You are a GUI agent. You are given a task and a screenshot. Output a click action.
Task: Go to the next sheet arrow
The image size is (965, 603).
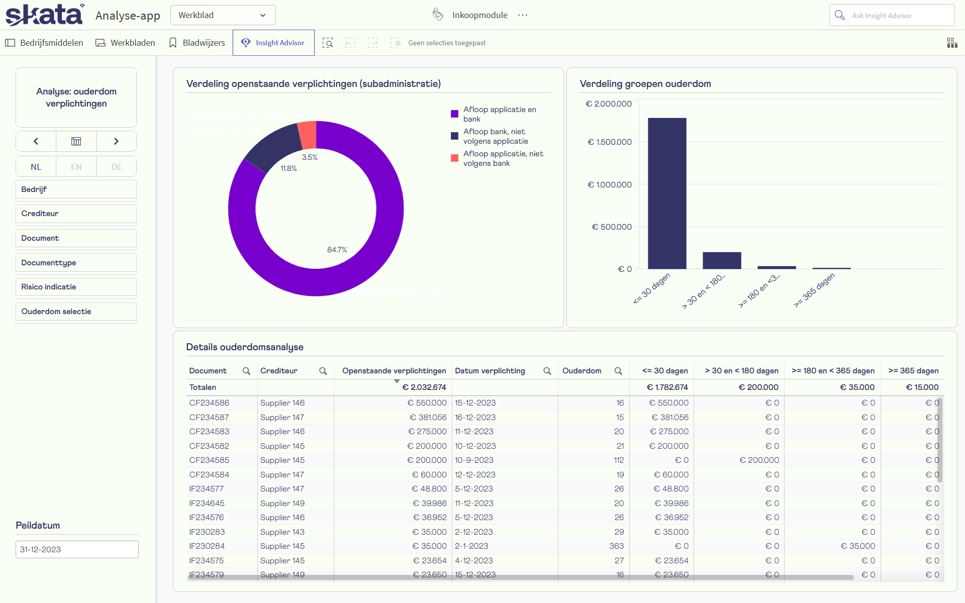116,141
